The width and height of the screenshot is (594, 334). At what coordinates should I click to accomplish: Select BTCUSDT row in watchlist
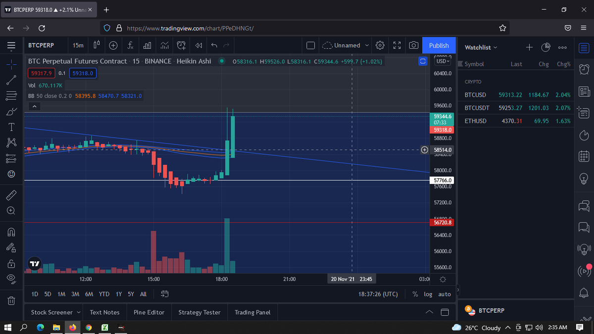pyautogui.click(x=517, y=107)
